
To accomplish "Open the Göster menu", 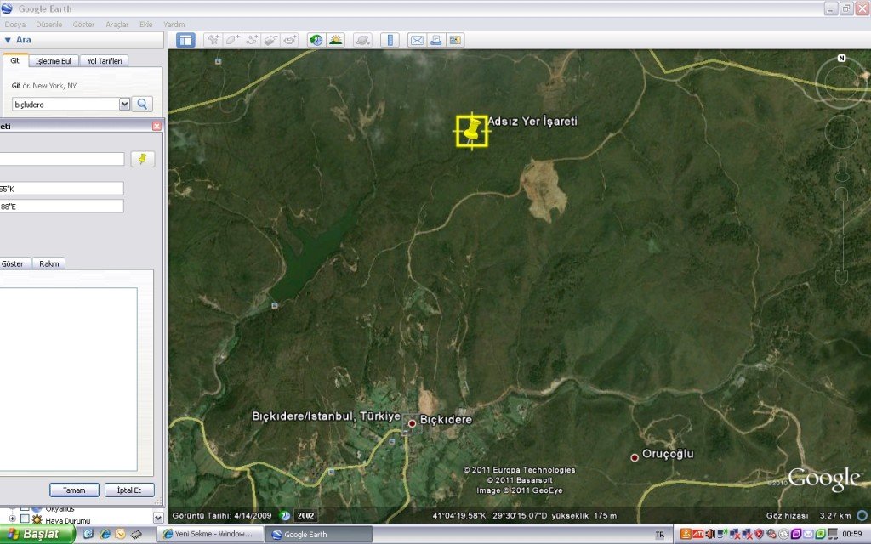I will pos(84,25).
